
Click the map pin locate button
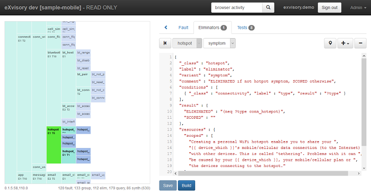tap(330, 43)
